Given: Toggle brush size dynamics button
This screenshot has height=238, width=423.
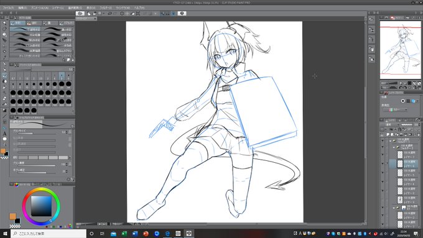Looking at the screenshot, I should [70, 132].
